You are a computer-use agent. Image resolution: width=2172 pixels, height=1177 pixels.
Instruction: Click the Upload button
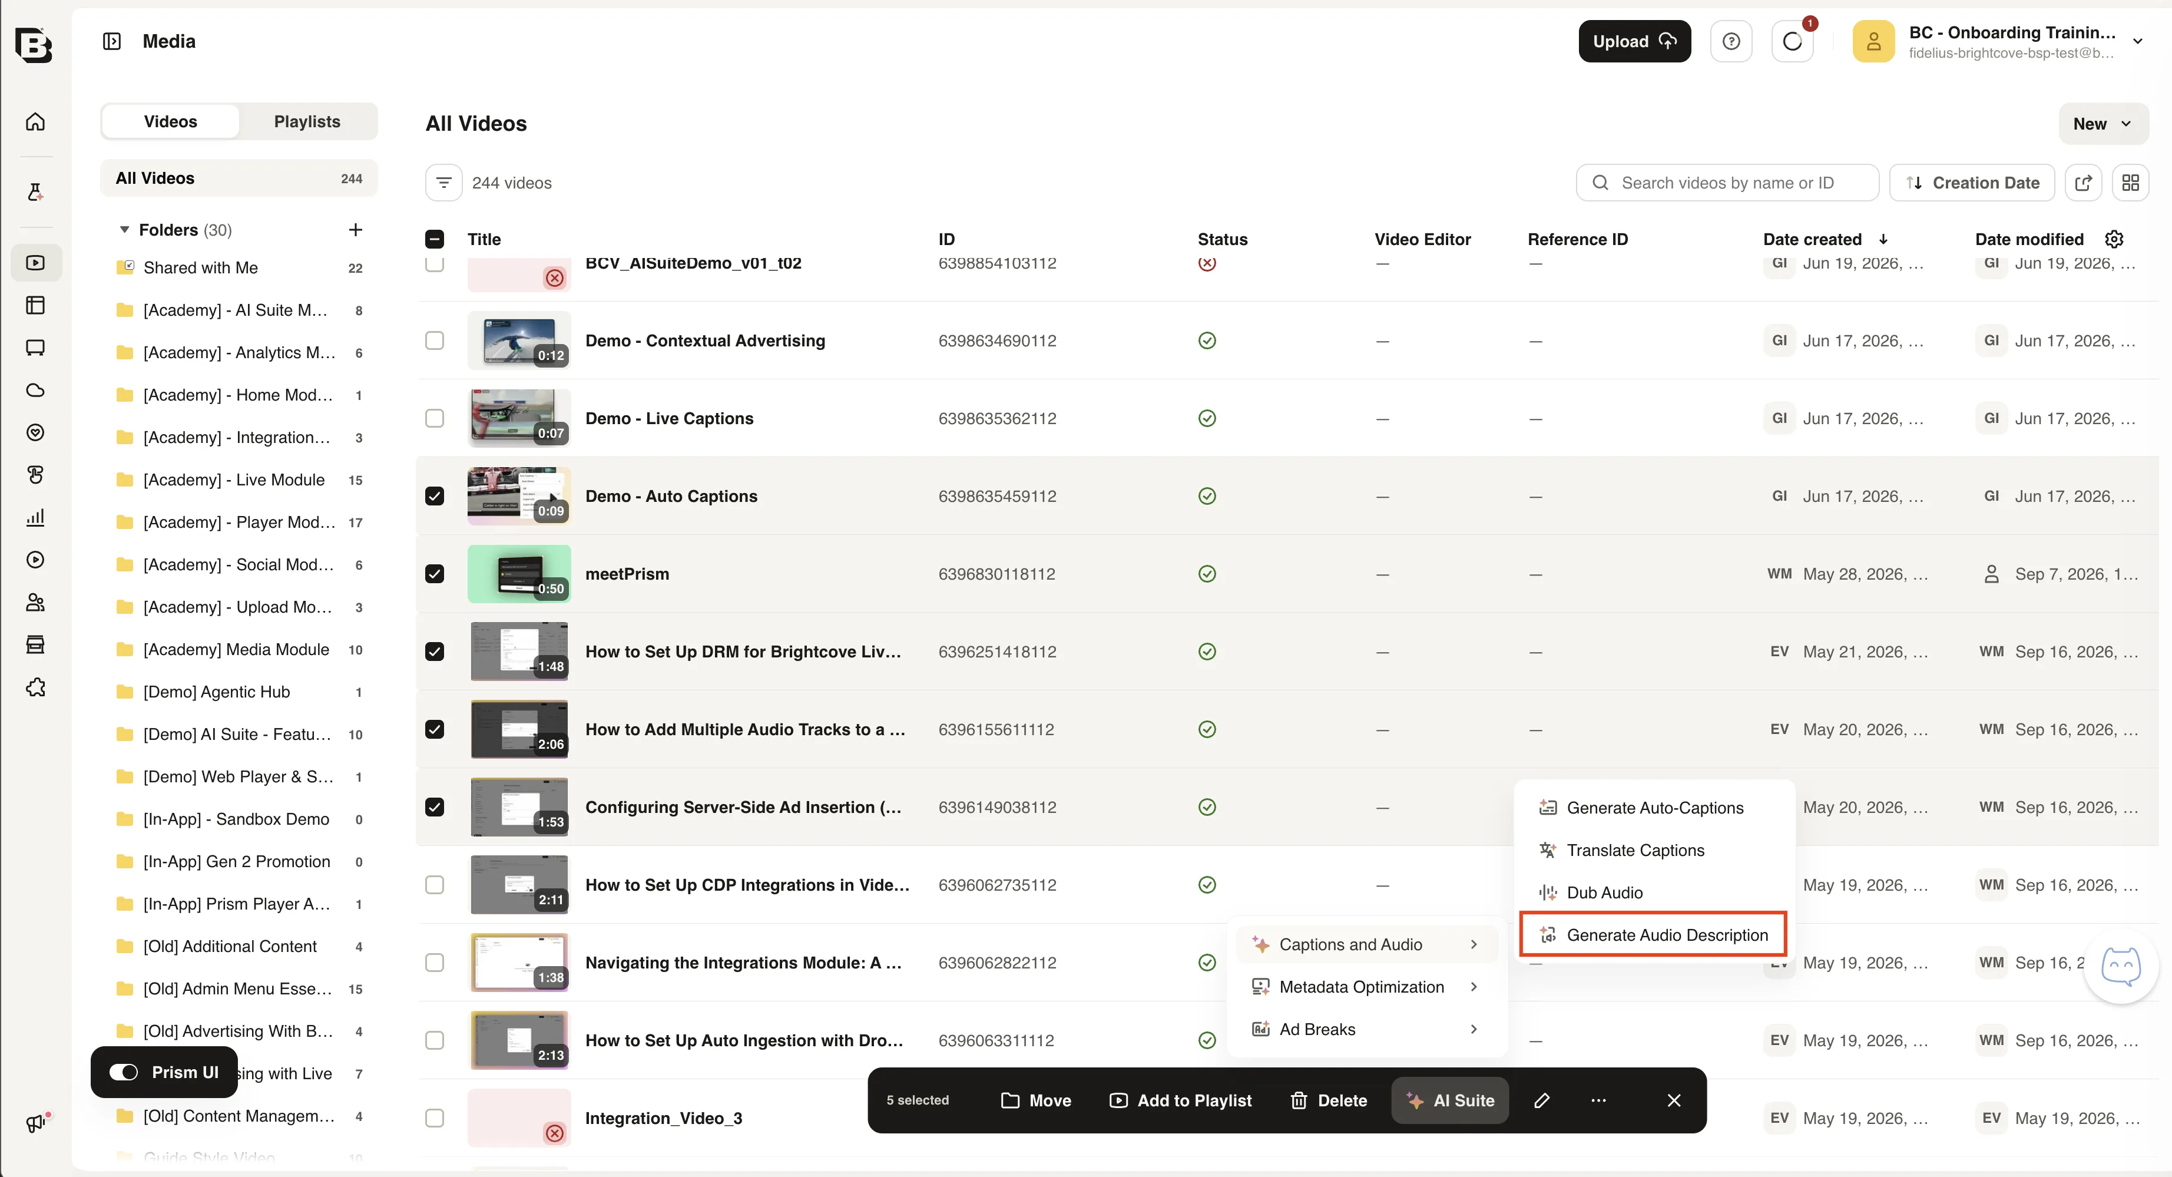[1634, 41]
